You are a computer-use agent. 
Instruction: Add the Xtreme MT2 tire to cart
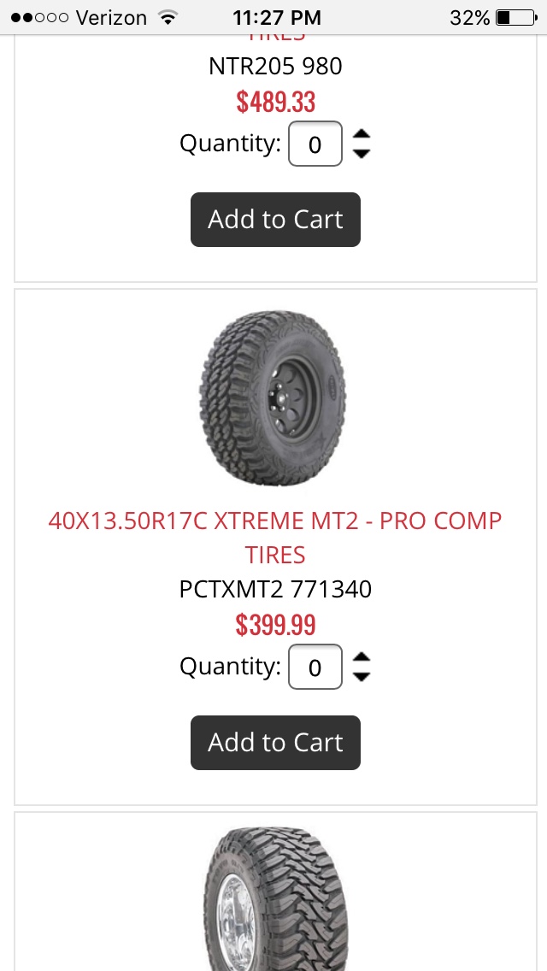(275, 743)
